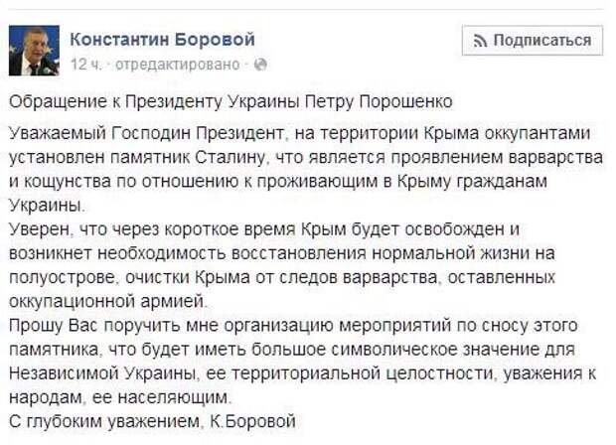The width and height of the screenshot is (616, 445).
Task: Click the signature 'С глубоким уважением, К.Боровой'
Action: 152,421
